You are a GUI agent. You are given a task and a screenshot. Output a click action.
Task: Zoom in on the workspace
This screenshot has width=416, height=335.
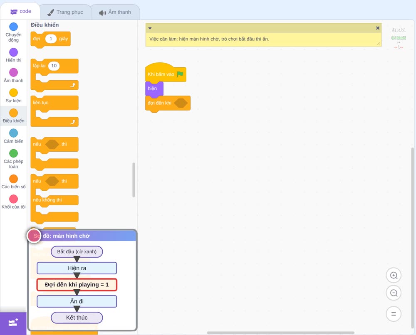tap(394, 276)
